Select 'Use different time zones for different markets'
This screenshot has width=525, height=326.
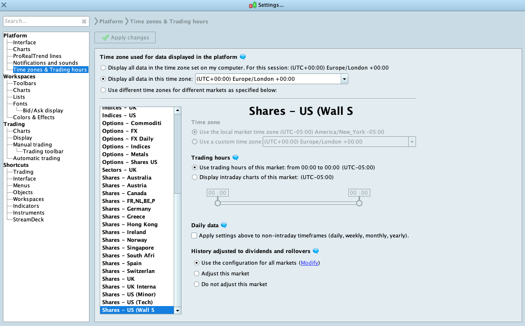point(103,90)
